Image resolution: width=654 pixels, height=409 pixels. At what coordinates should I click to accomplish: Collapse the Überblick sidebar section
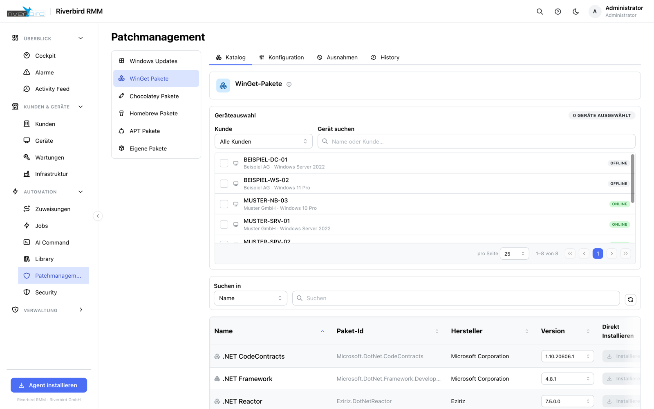point(81,38)
